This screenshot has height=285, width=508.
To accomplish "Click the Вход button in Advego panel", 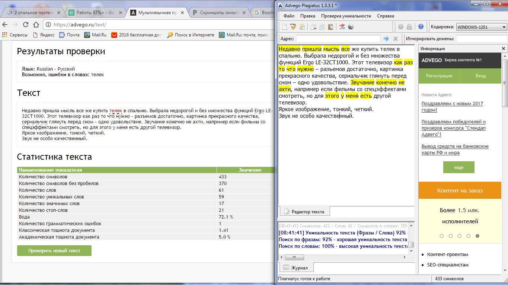I will [x=480, y=75].
